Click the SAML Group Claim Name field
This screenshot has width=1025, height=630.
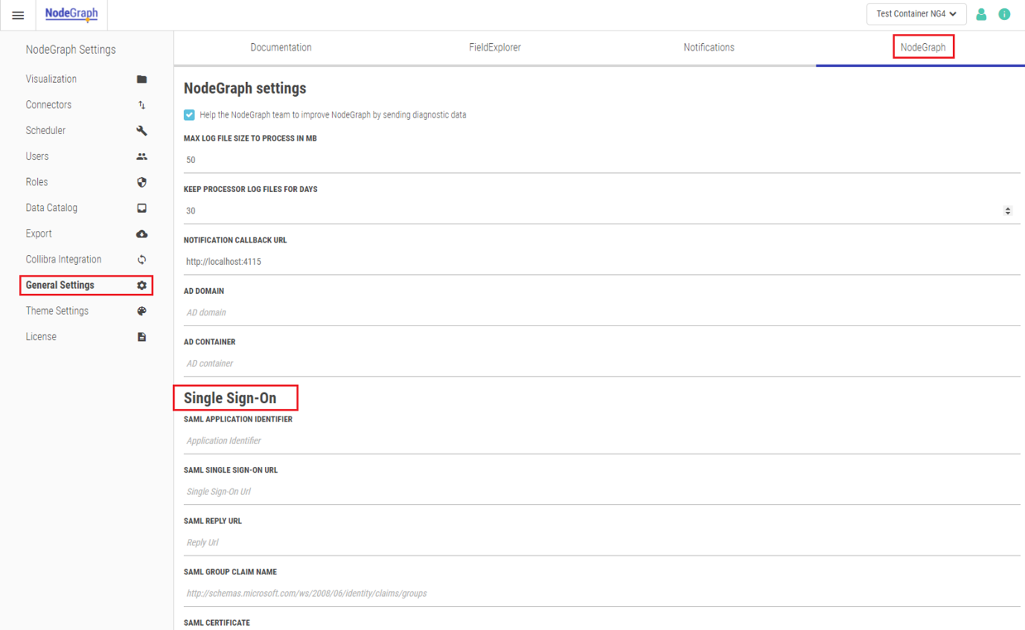point(602,594)
